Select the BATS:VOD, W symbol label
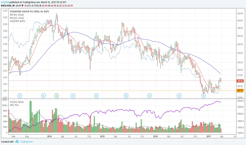This screenshot has height=145, width=246. tap(8, 6)
